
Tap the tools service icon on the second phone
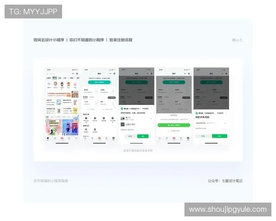pos(86,129)
